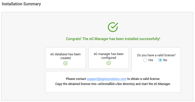Click the checkmark under eG database created
Image resolution: width=195 pixels, height=102 pixels.
pos(66,63)
